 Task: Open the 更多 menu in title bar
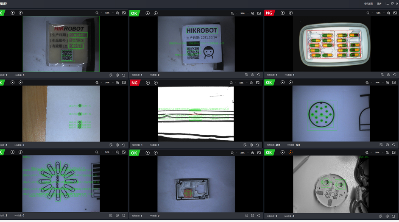379,3
